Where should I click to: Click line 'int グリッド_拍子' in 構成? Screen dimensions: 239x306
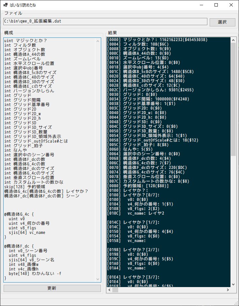tap(24, 145)
